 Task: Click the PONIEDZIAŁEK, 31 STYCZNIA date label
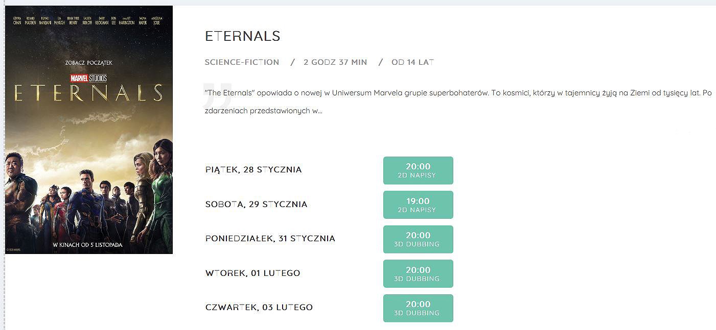tap(270, 239)
